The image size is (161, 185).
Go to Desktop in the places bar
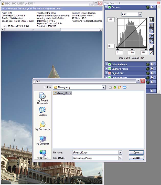pos(42,111)
